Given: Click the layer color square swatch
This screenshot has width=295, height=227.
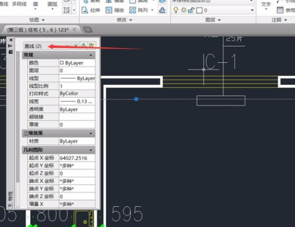Looking at the screenshot, I should [x=199, y=10].
